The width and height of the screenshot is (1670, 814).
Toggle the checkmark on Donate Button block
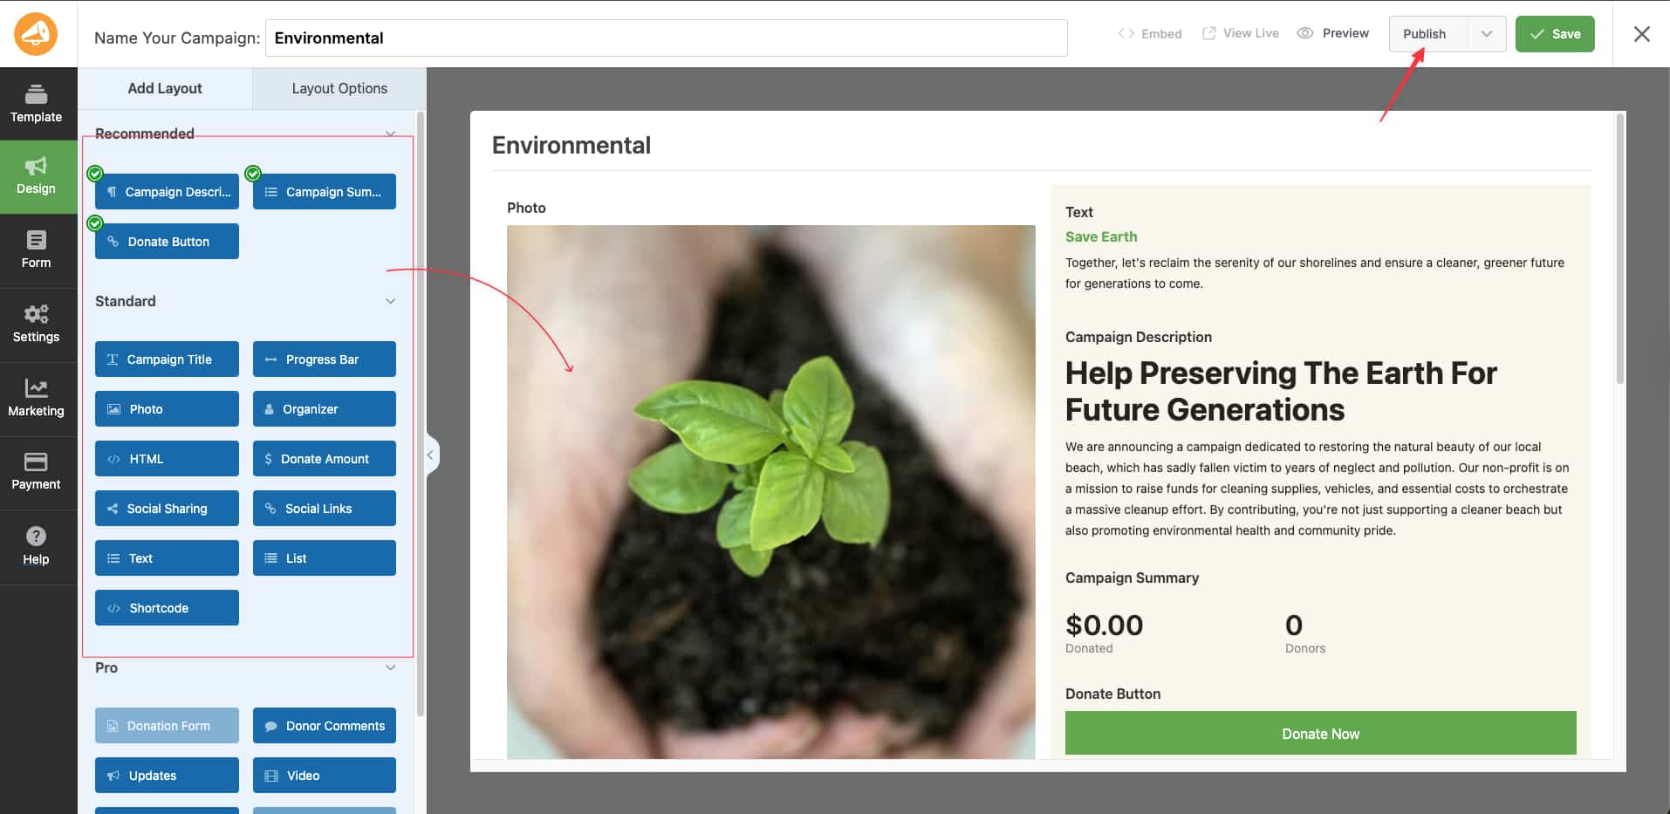tap(94, 223)
